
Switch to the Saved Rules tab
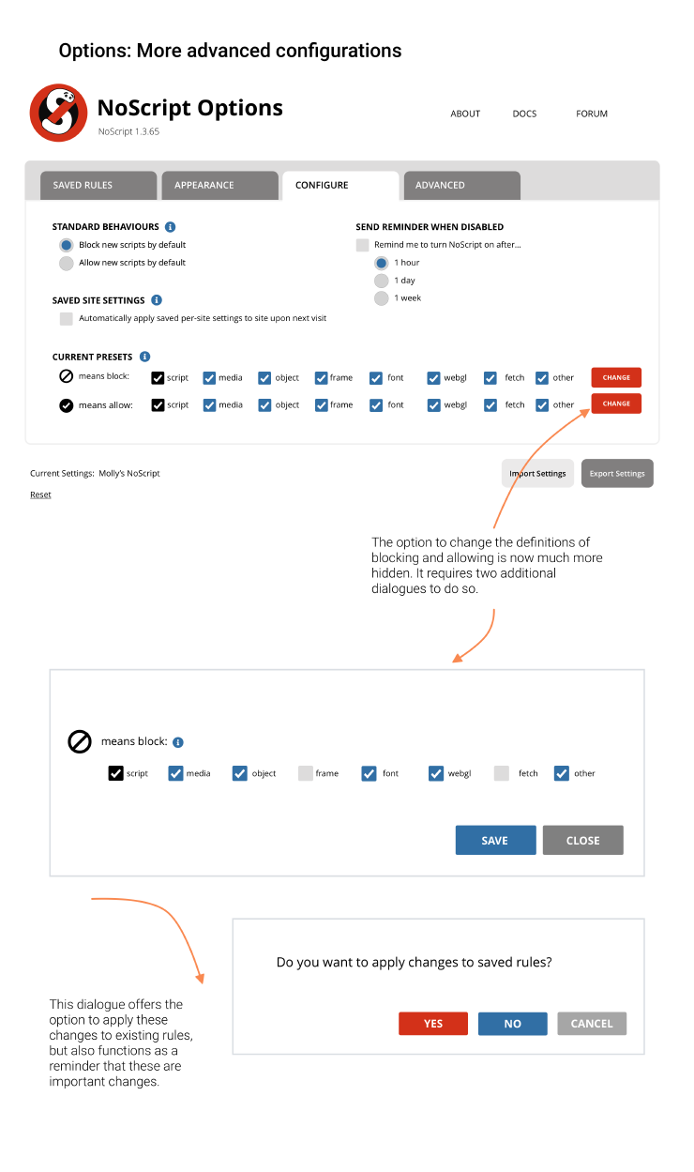point(98,186)
